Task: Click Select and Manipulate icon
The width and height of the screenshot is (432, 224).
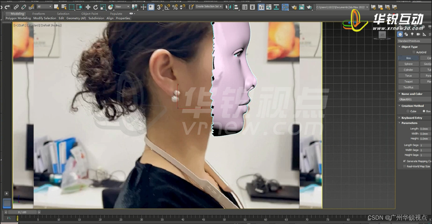Action: (x=143, y=7)
